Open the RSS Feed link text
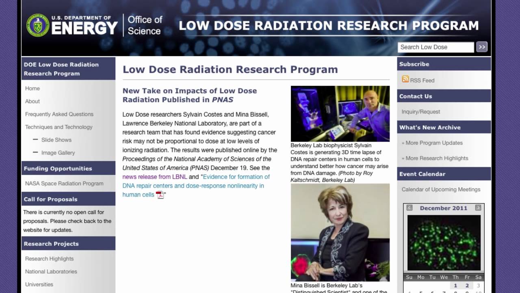The height and width of the screenshot is (293, 520). click(x=422, y=81)
